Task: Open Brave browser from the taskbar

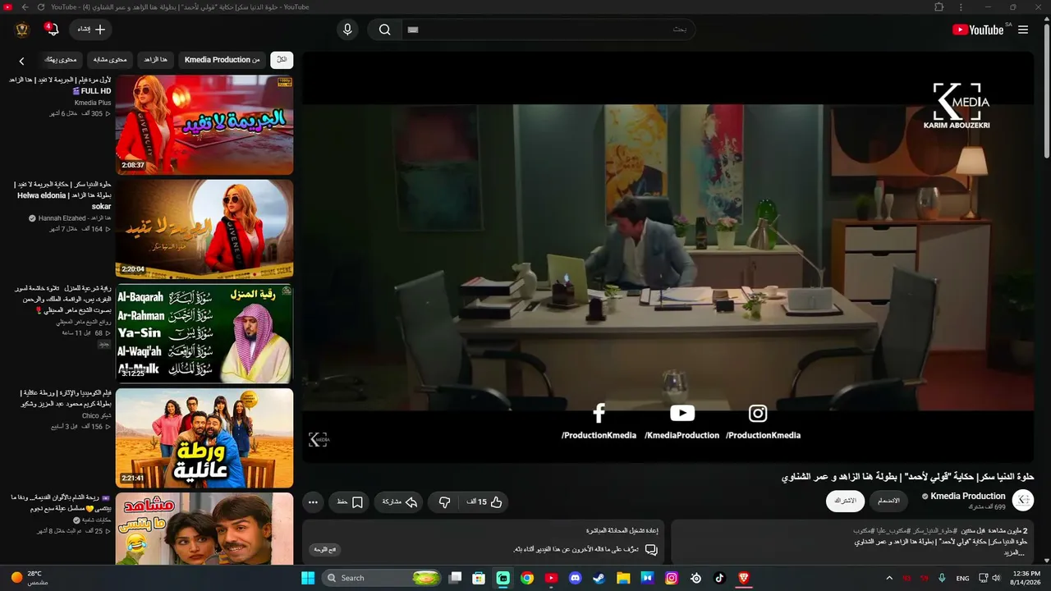Action: tap(744, 578)
